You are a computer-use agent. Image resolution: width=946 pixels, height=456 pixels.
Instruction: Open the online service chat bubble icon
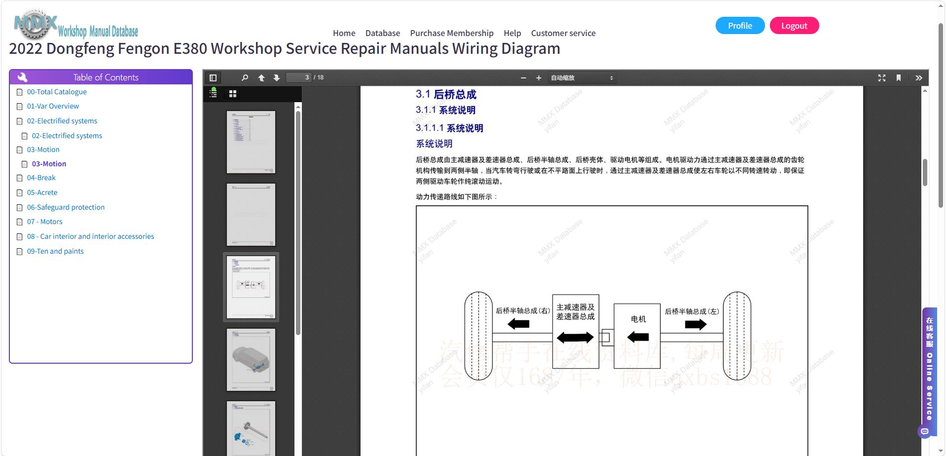point(925,431)
